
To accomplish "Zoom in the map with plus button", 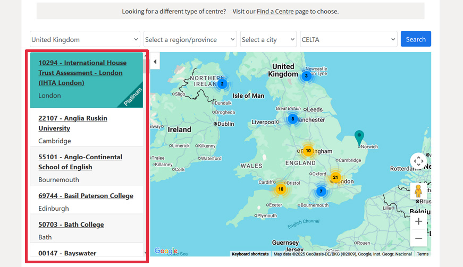I will pyautogui.click(x=418, y=221).
